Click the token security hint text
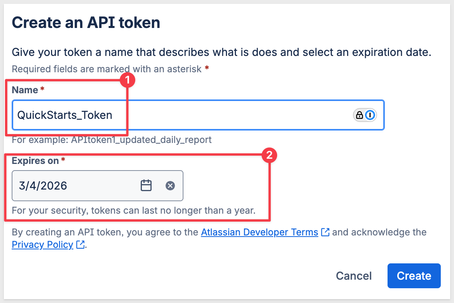454x303 pixels. click(133, 211)
